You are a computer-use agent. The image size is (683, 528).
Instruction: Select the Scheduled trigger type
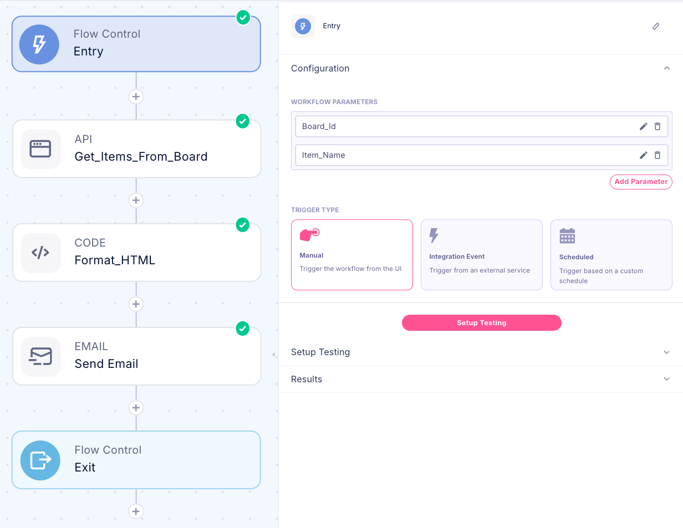pos(611,255)
